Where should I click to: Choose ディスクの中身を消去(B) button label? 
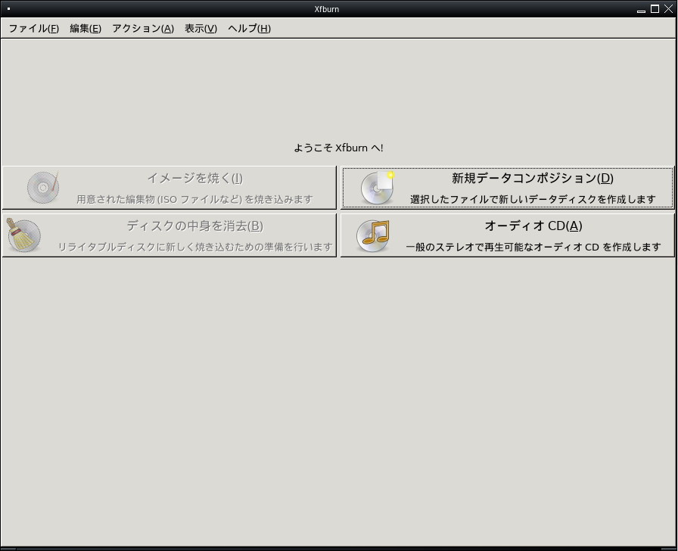(194, 226)
